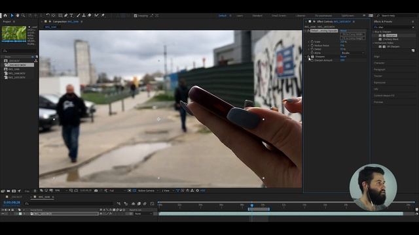419x235 pixels.
Task: Toggle the Detail stopwatch in Effect Controls
Action: pyautogui.click(x=312, y=50)
